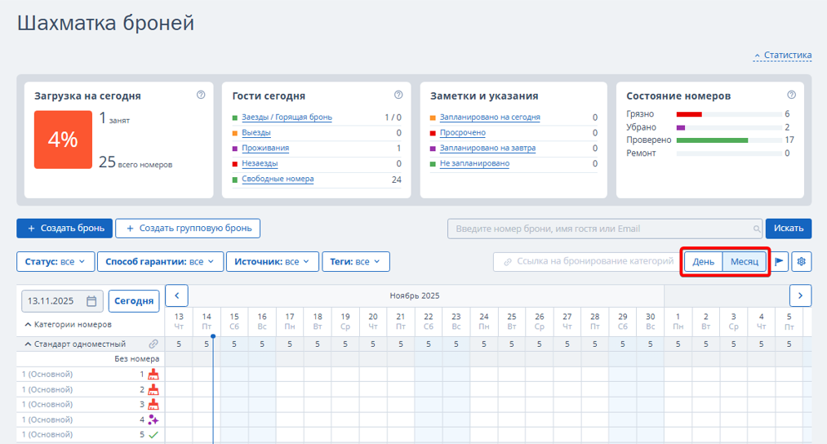Switch view to День

click(703, 261)
